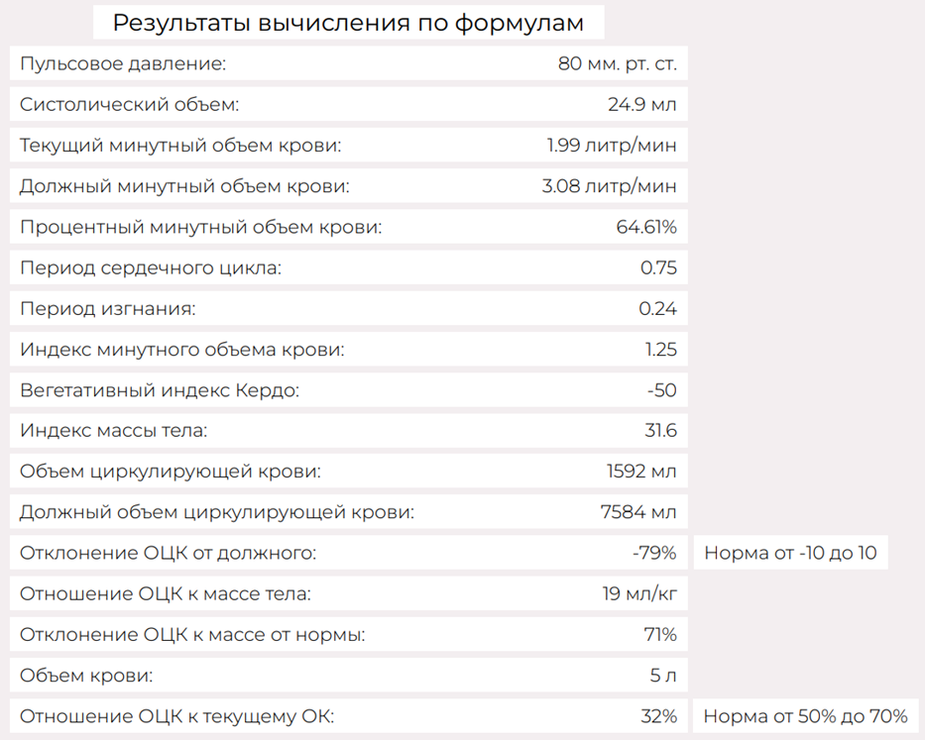The width and height of the screenshot is (925, 740).
Task: Select the 'Индекс массы тела' row
Action: click(x=349, y=431)
